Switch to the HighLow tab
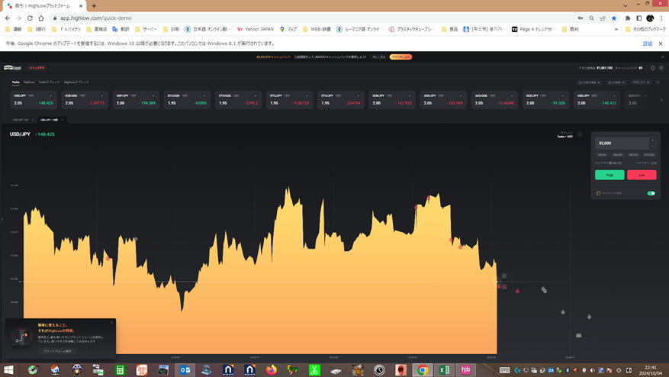Screen dimensions: 669x377 29,82
